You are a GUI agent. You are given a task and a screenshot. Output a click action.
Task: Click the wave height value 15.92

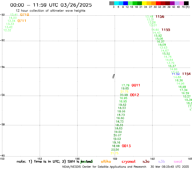pos(158,36)
